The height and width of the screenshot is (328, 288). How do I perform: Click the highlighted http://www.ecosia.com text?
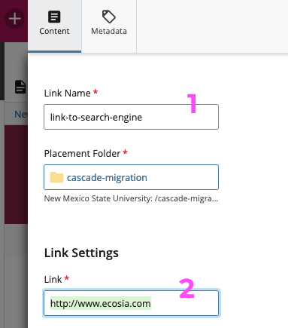point(101,303)
